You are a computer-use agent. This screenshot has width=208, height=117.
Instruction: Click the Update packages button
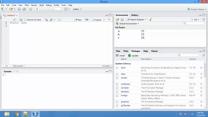(133, 56)
